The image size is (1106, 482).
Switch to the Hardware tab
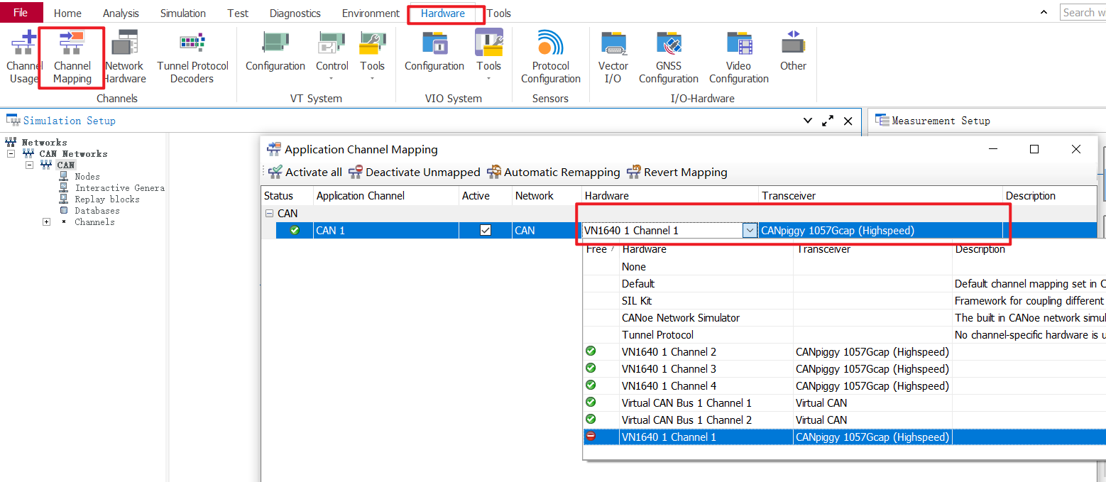click(x=443, y=13)
